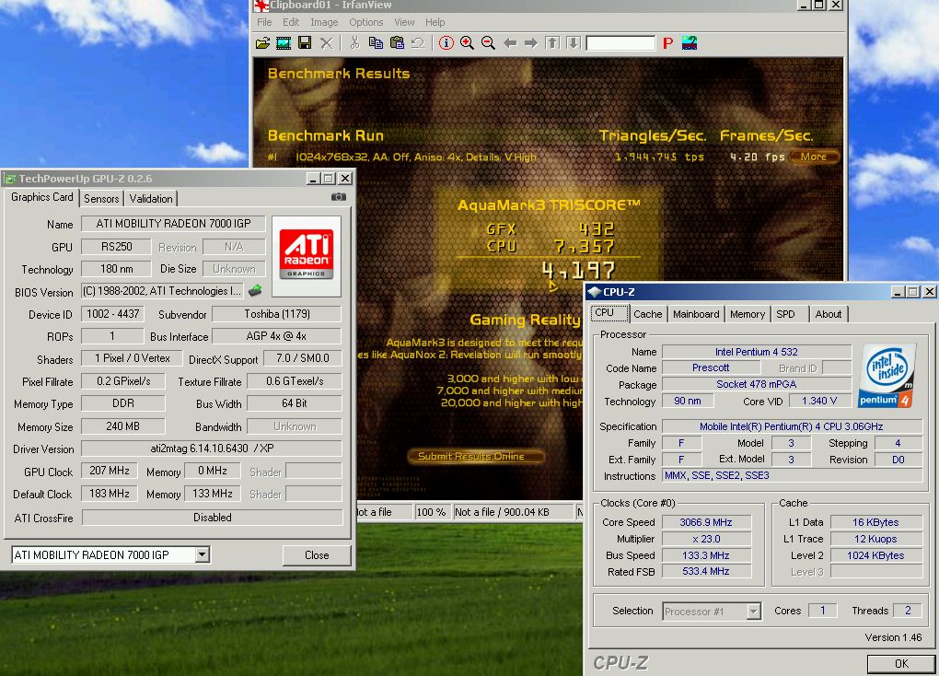
Task: Click the Close button in GPU-Z
Action: coord(317,555)
